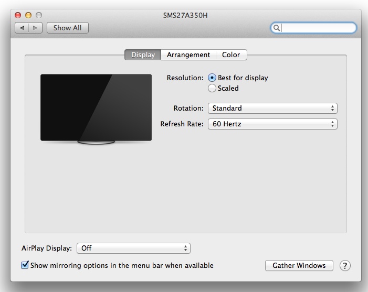The image size is (368, 292).
Task: Switch to the Color tab
Action: coord(230,55)
